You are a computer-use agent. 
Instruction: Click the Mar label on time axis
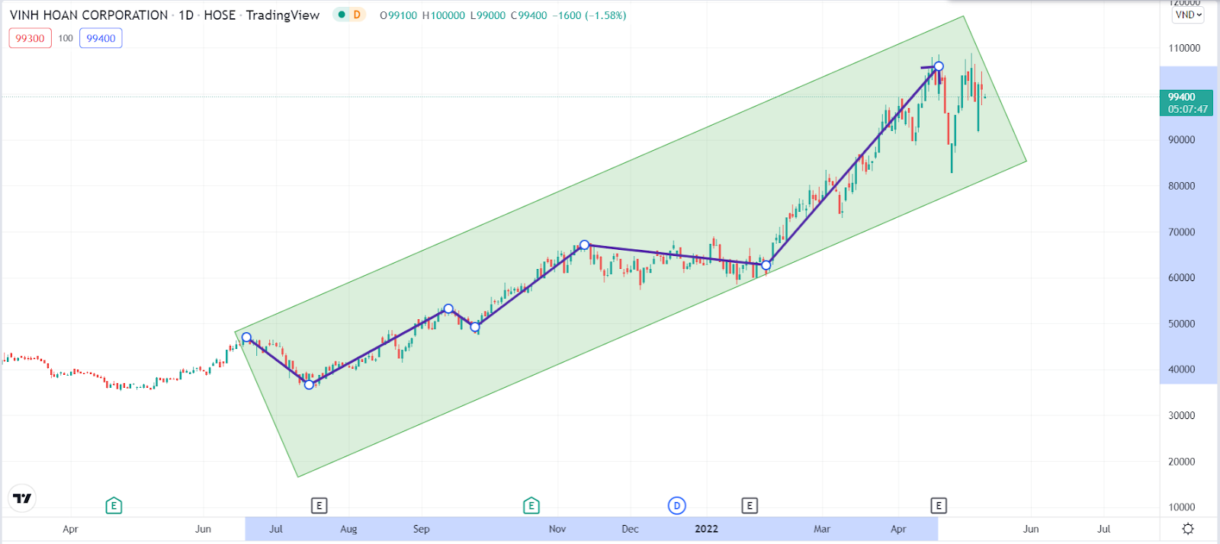[x=822, y=529]
